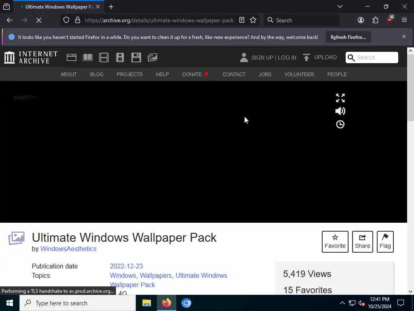View site security padlock information
The width and height of the screenshot is (414, 311).
pos(77,20)
